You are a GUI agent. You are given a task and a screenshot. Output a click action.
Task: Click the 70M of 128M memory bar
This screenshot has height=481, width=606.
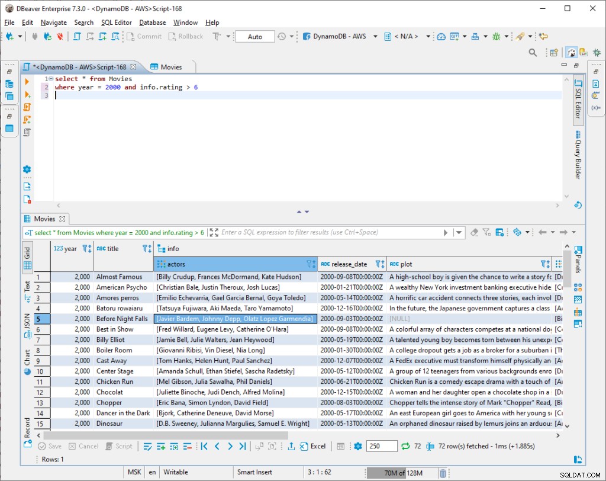pos(403,473)
